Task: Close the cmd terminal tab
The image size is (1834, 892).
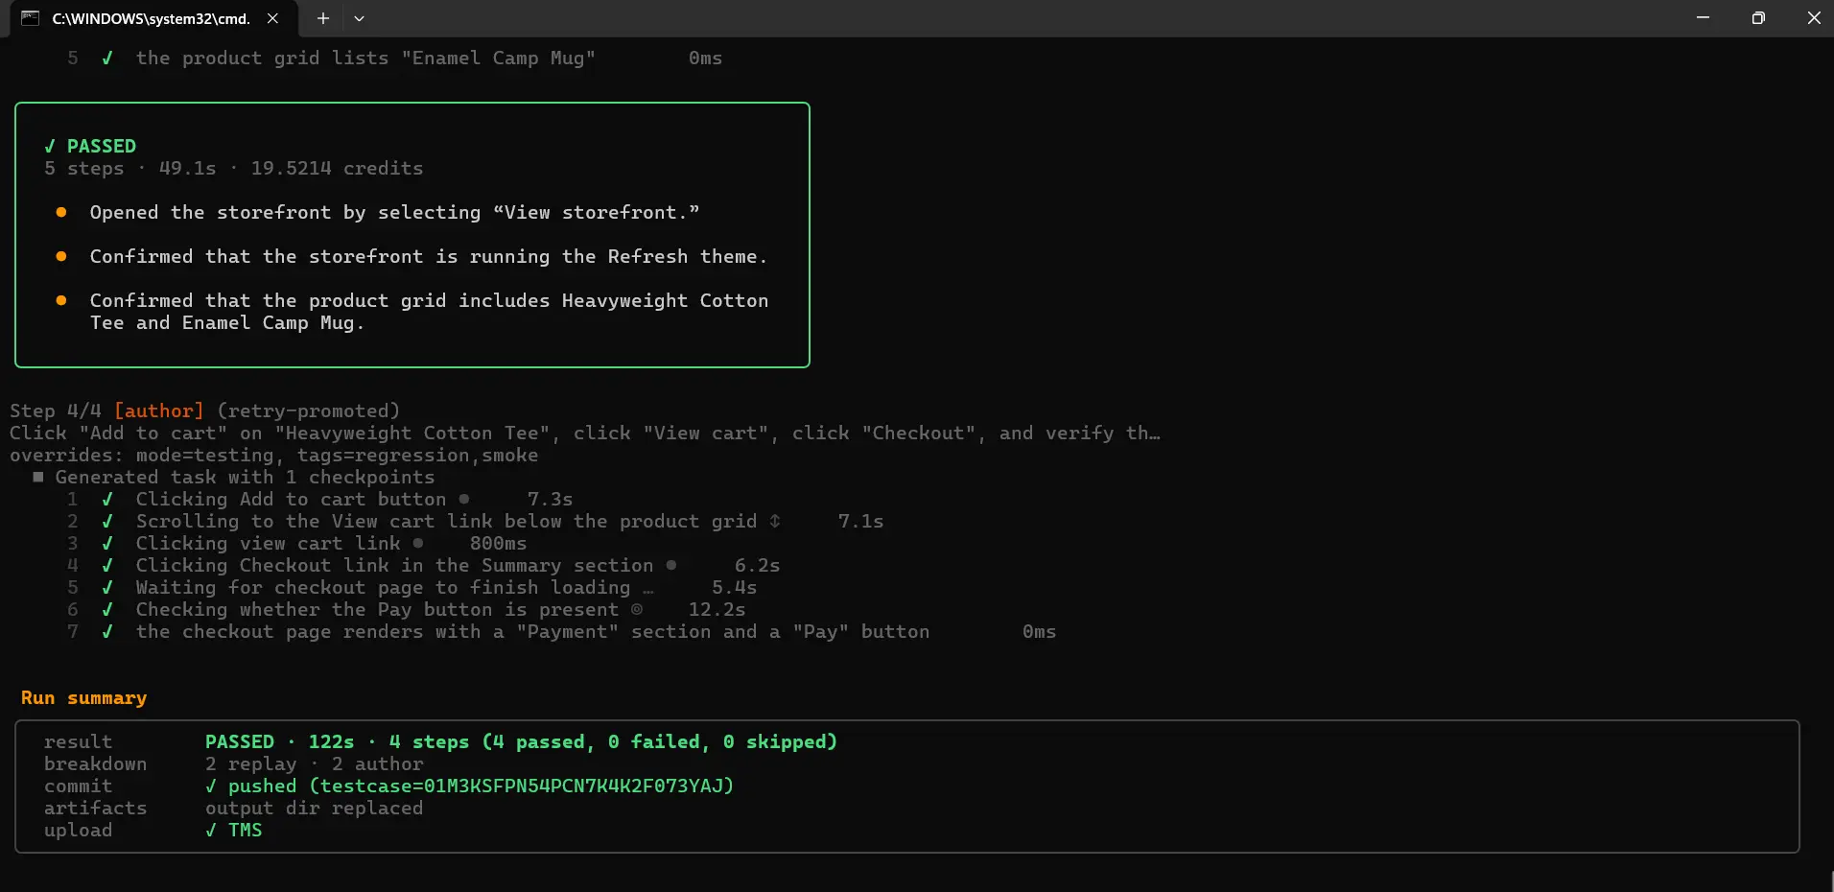Action: pos(272,18)
